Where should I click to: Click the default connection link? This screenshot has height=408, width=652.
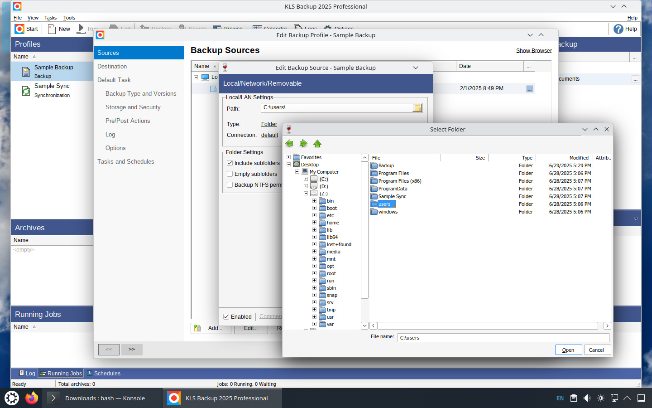pos(269,135)
